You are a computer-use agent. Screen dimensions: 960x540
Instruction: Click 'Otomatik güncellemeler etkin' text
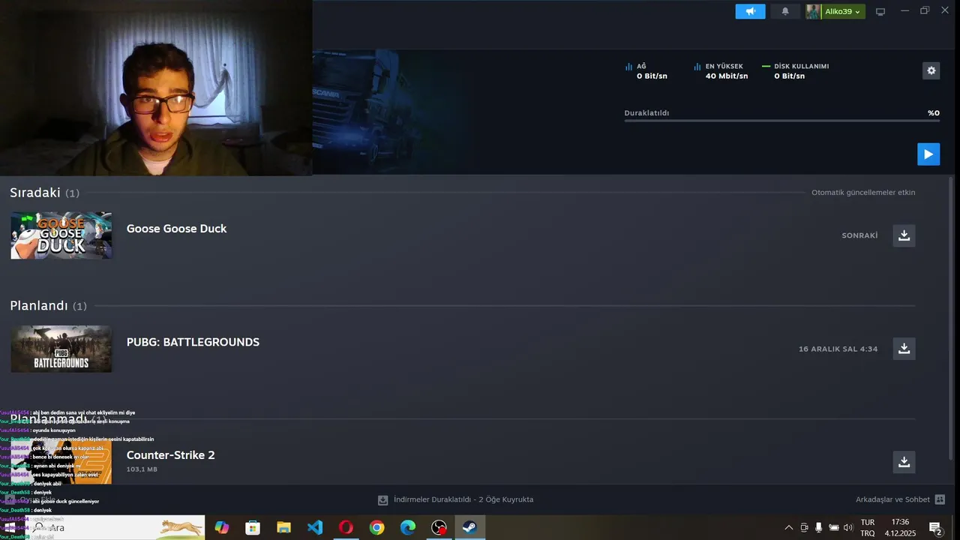(x=862, y=193)
